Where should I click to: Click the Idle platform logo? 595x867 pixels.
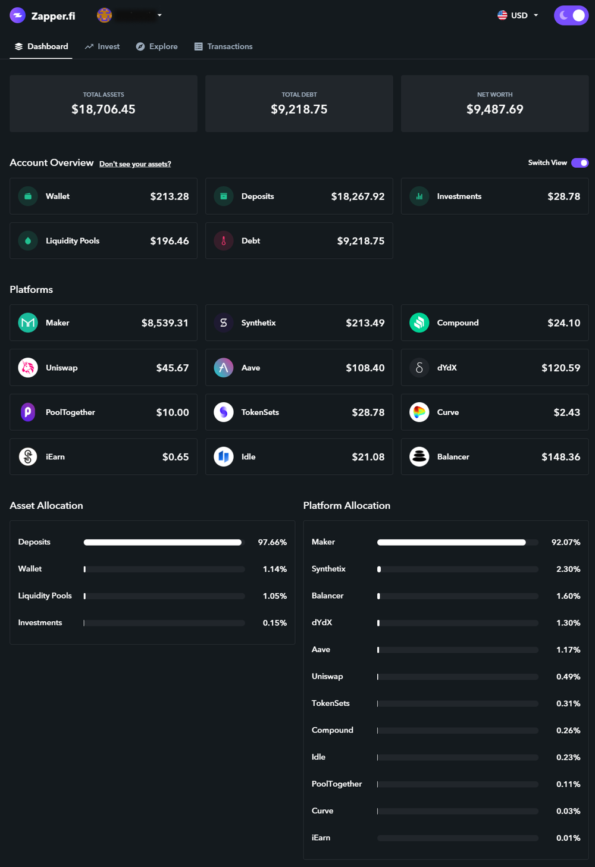pos(224,457)
